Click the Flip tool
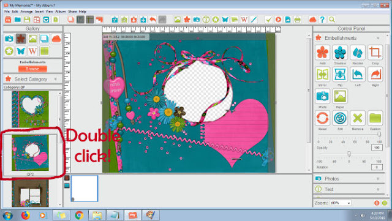Image resolution: width=392 pixels, height=221 pixels. tap(340, 75)
